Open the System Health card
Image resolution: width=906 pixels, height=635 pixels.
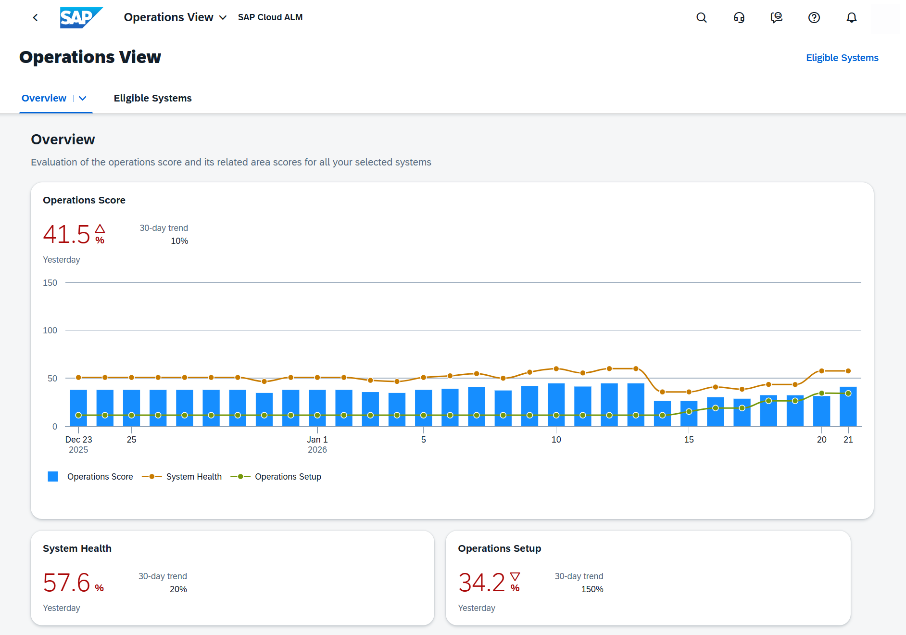(232, 577)
